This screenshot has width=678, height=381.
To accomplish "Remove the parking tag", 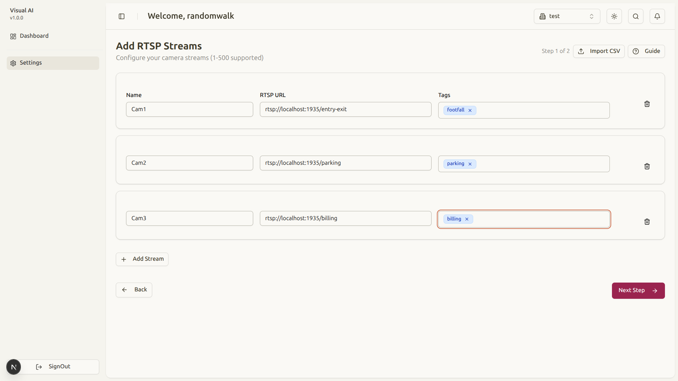I will [470, 164].
